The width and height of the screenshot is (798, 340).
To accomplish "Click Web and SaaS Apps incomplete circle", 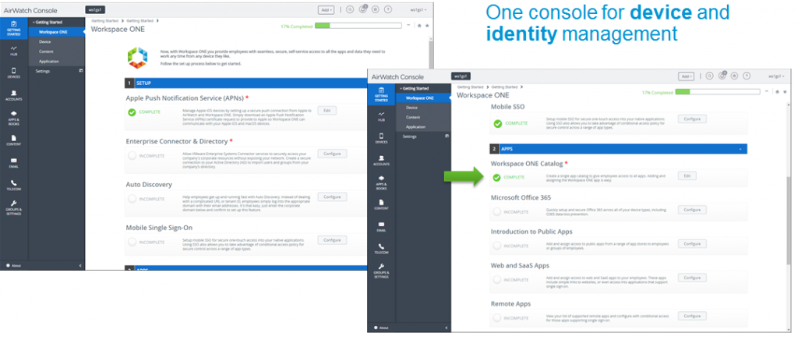I will click(x=496, y=279).
